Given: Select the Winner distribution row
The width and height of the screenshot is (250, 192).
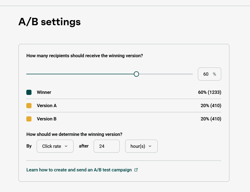Looking at the screenshot, I should point(124,92).
